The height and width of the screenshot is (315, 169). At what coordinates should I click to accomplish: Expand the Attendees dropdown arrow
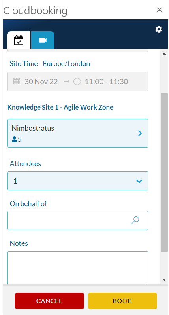pos(139,181)
